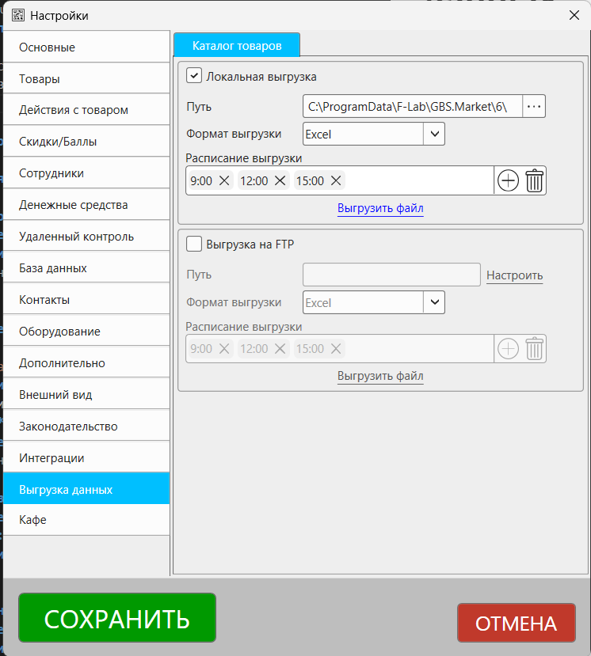Add a new time to local export schedule
591x656 pixels.
coord(508,180)
